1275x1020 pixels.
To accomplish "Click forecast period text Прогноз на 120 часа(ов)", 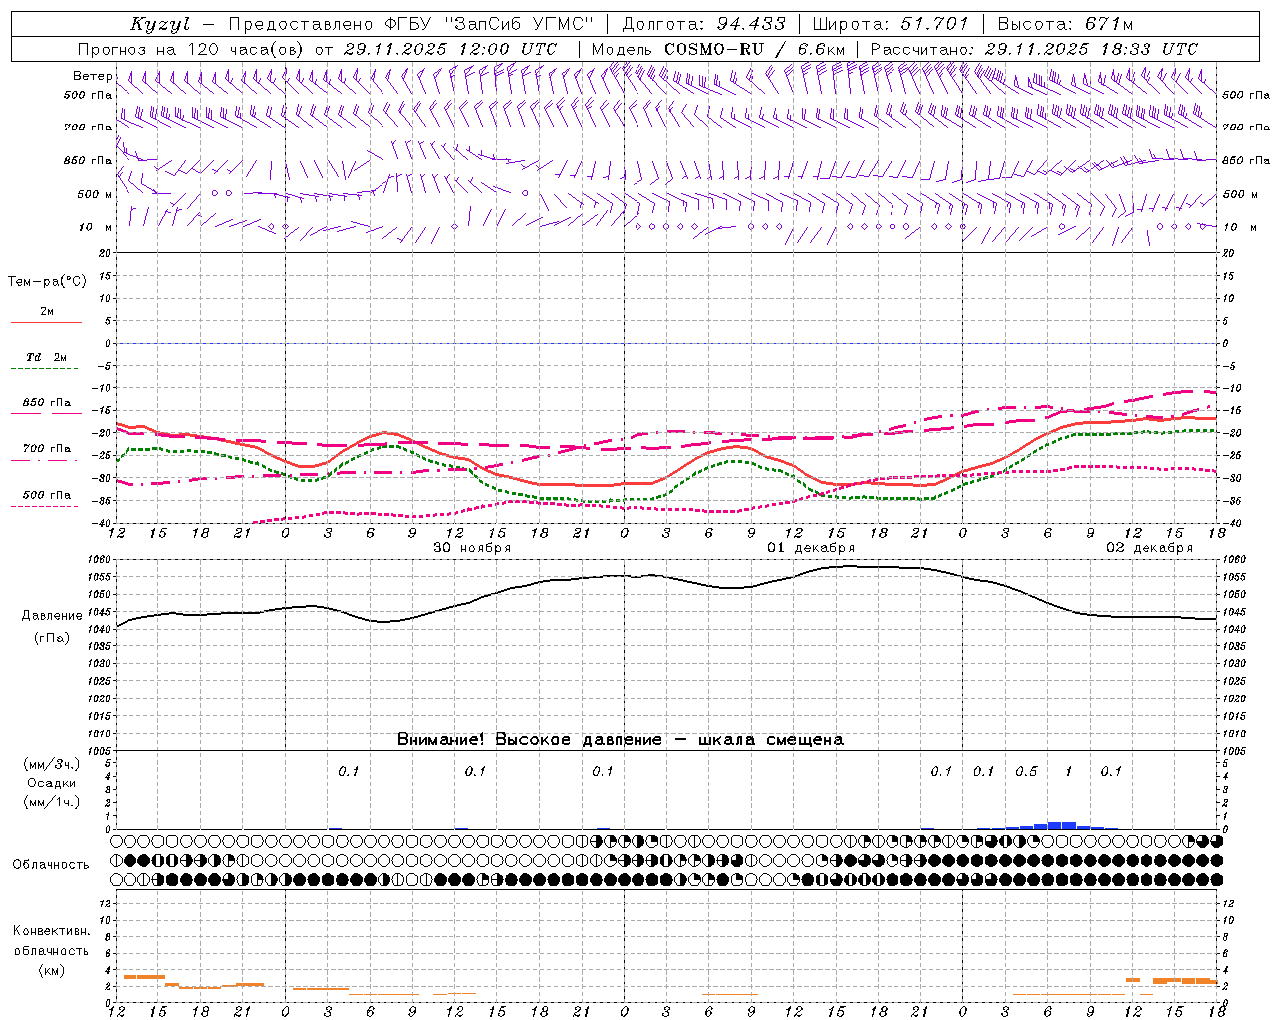I will (191, 49).
